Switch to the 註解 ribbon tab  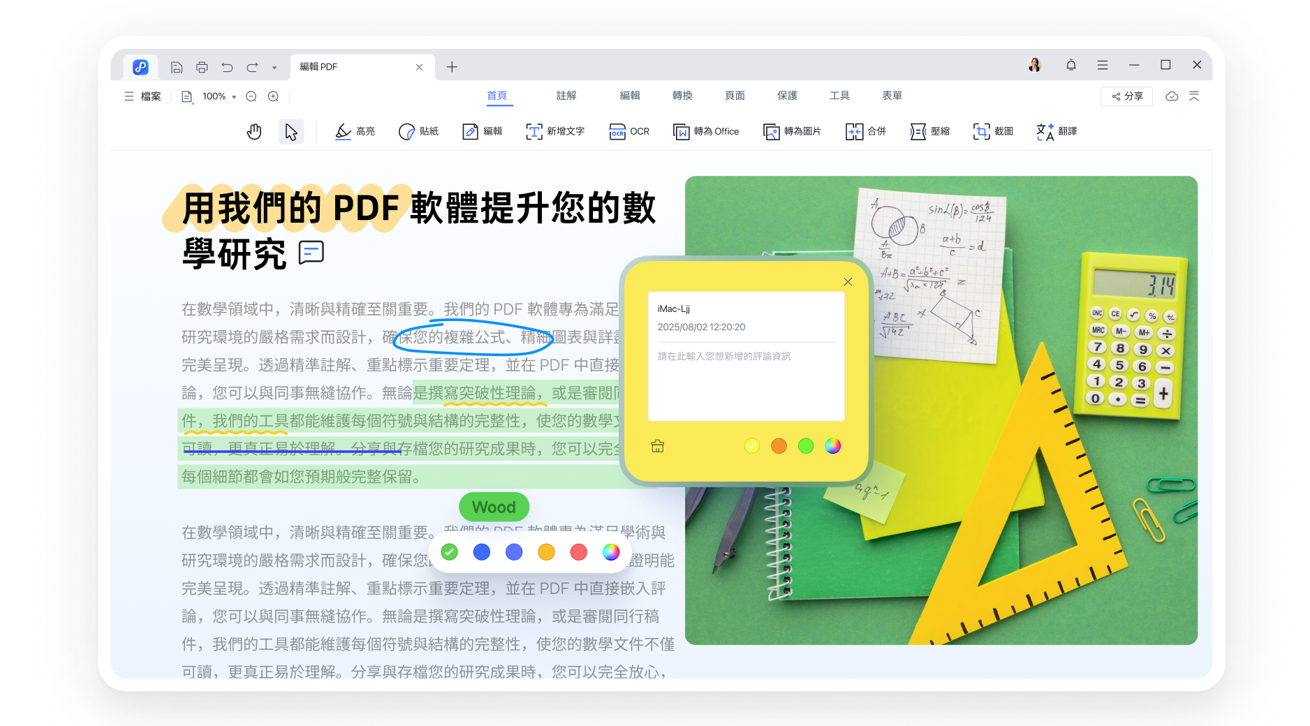tap(566, 96)
